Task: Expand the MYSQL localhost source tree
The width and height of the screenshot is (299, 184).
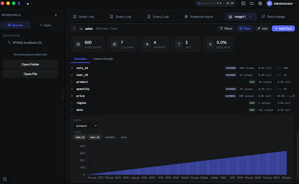Action: [x=4, y=43]
